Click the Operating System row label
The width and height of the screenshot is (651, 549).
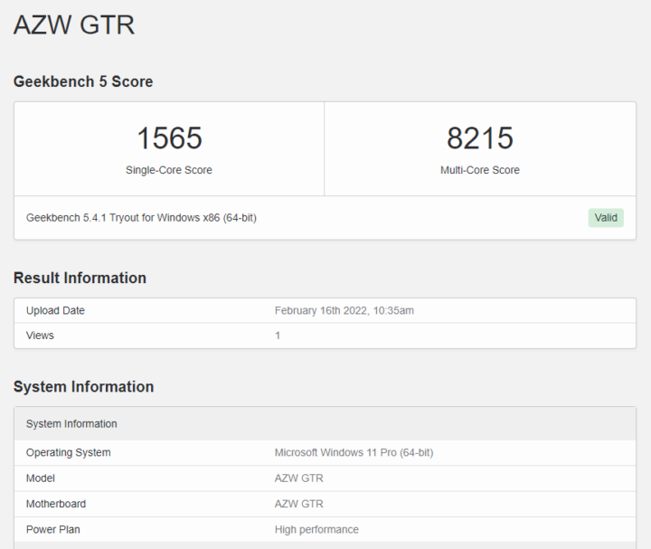(68, 452)
